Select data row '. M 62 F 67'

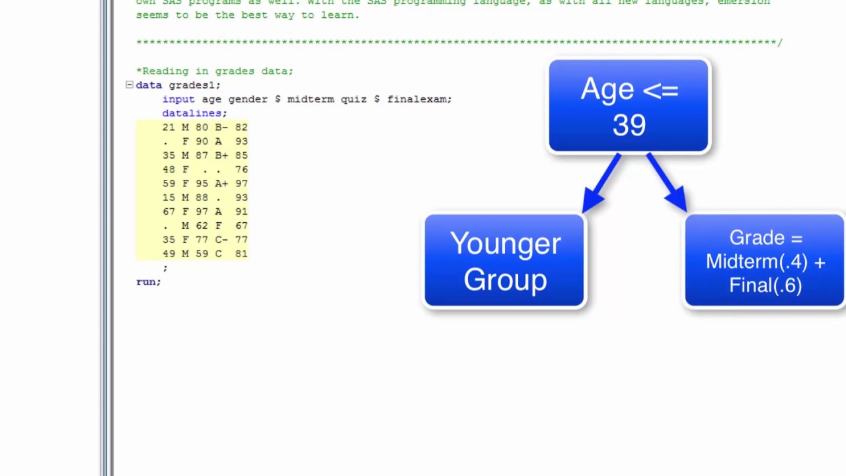tap(205, 225)
